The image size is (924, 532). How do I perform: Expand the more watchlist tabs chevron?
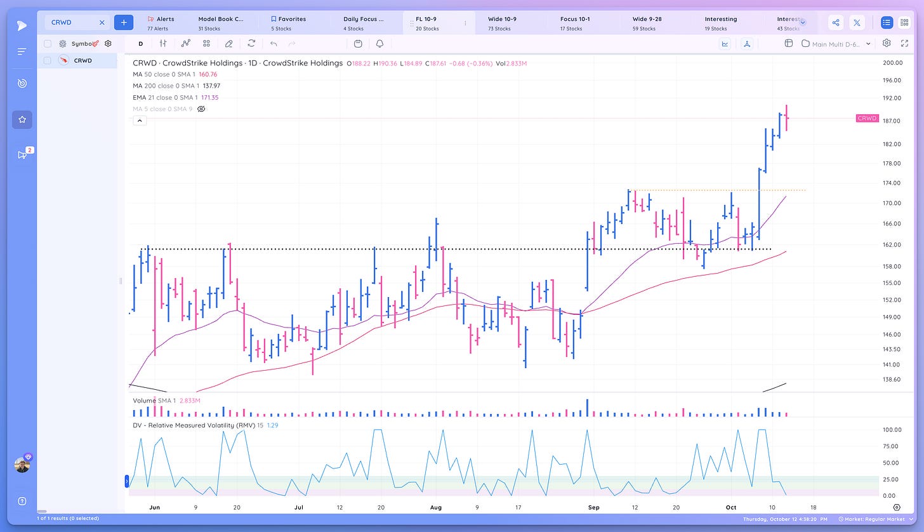pos(803,22)
